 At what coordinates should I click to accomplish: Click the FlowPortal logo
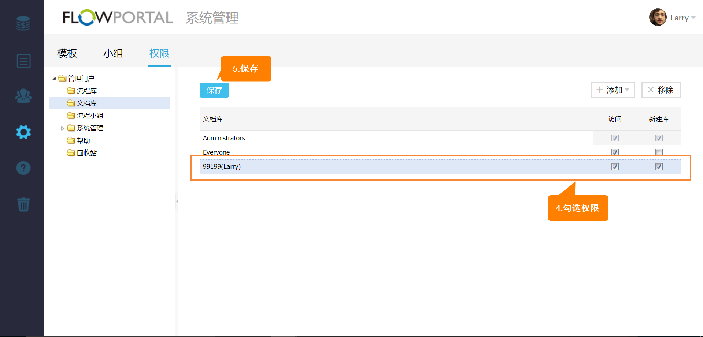(x=118, y=18)
